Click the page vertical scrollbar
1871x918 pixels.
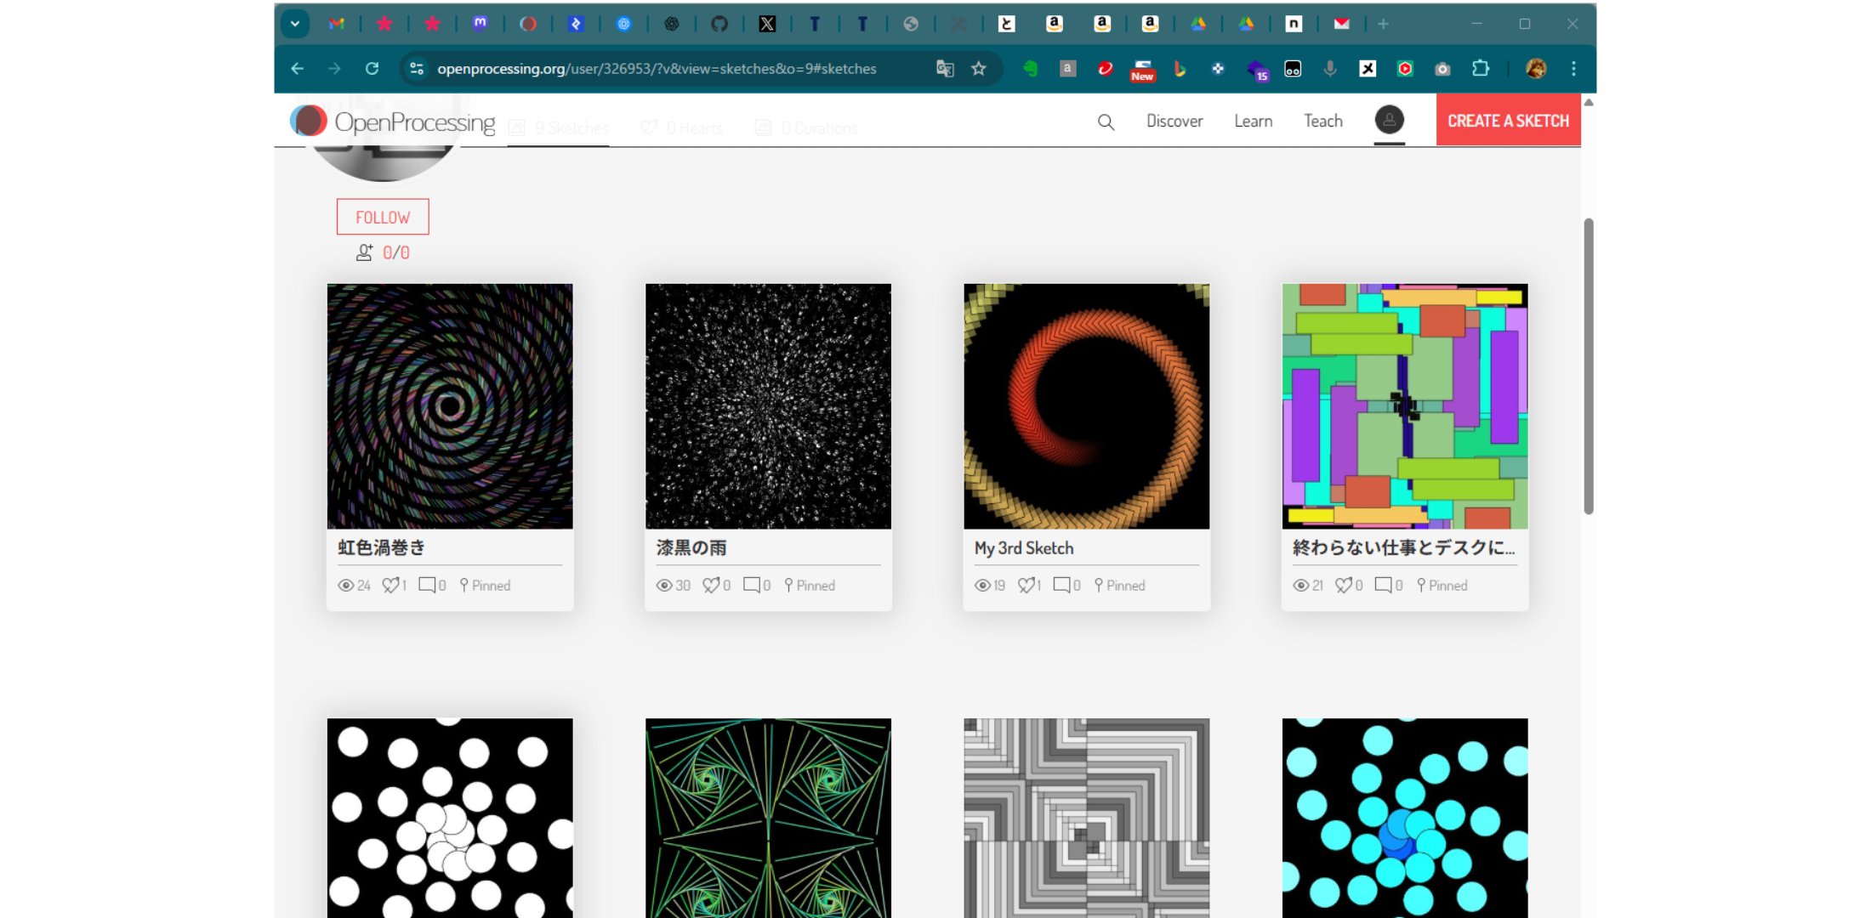click(1588, 365)
